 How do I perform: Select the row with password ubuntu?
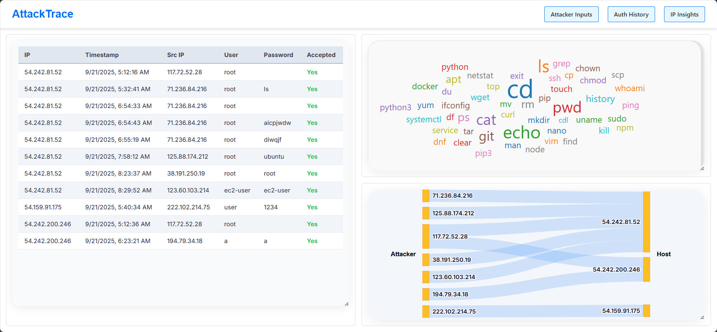click(181, 156)
